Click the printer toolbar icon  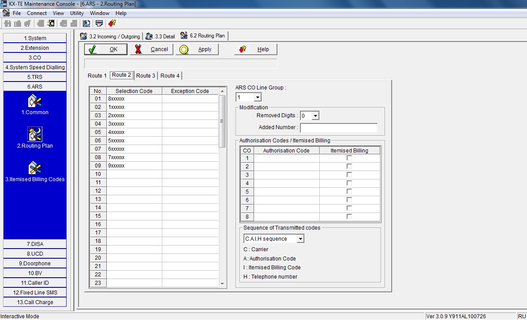99,23
